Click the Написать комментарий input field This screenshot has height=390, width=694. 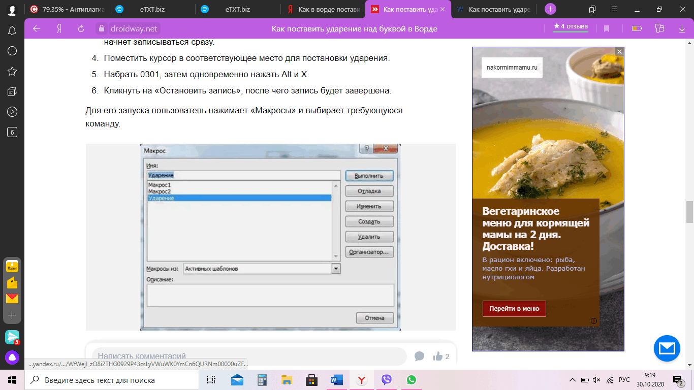[249, 356]
